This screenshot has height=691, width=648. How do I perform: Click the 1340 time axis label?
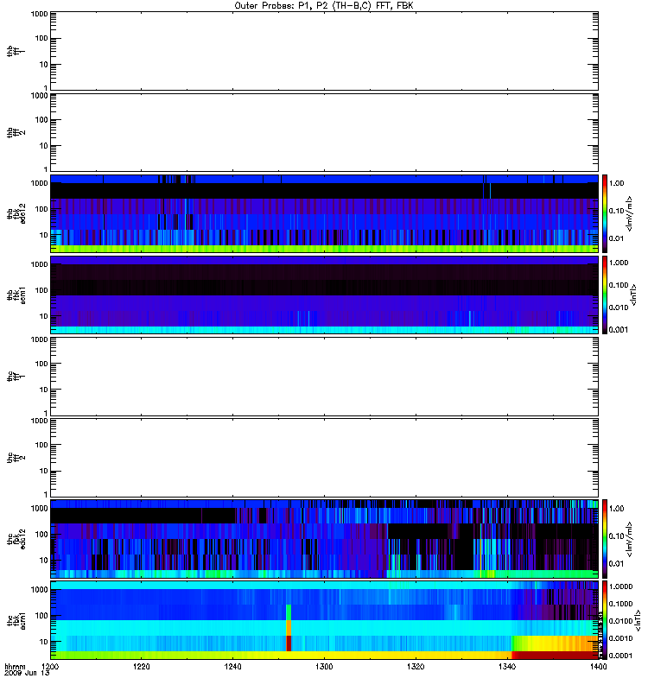point(507,666)
